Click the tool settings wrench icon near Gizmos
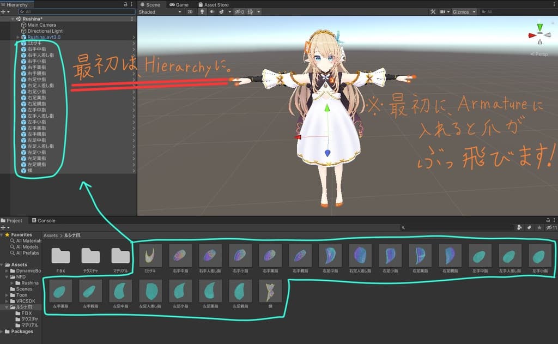The image size is (558, 344). pyautogui.click(x=433, y=11)
